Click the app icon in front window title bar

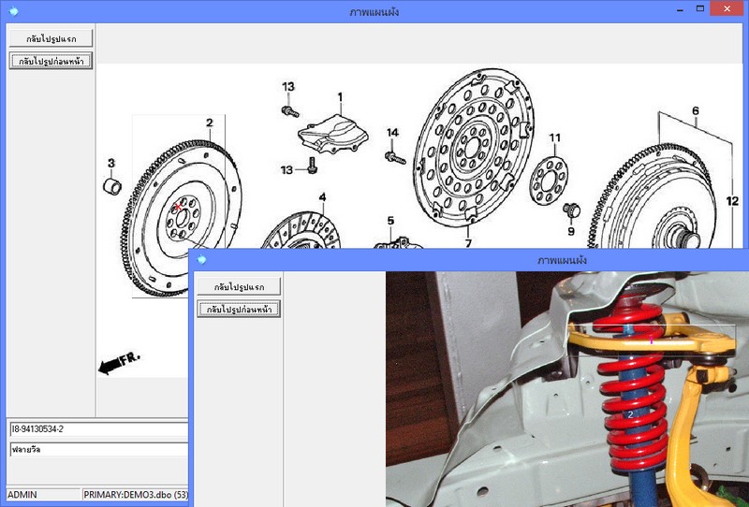tap(200, 259)
